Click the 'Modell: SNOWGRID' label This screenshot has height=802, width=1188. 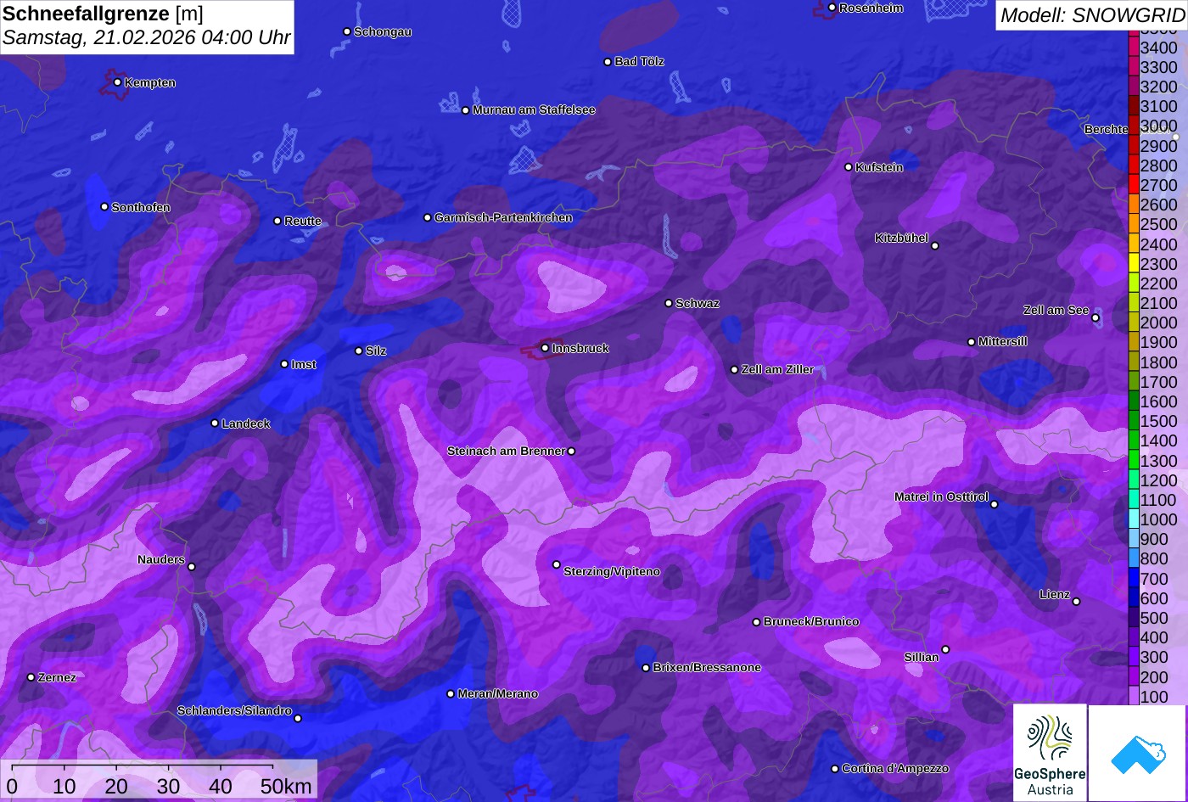1092,15
